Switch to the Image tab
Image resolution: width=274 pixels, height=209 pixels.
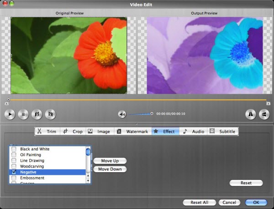coord(100,131)
